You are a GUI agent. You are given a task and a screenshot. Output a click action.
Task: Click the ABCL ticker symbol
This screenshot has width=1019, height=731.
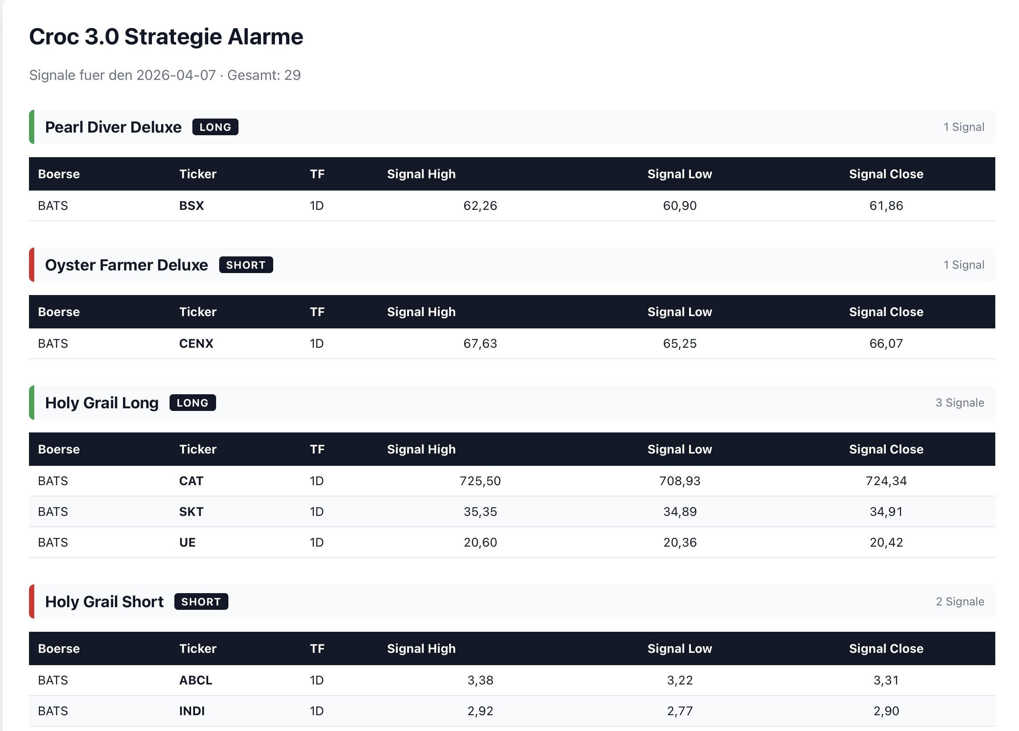point(195,680)
